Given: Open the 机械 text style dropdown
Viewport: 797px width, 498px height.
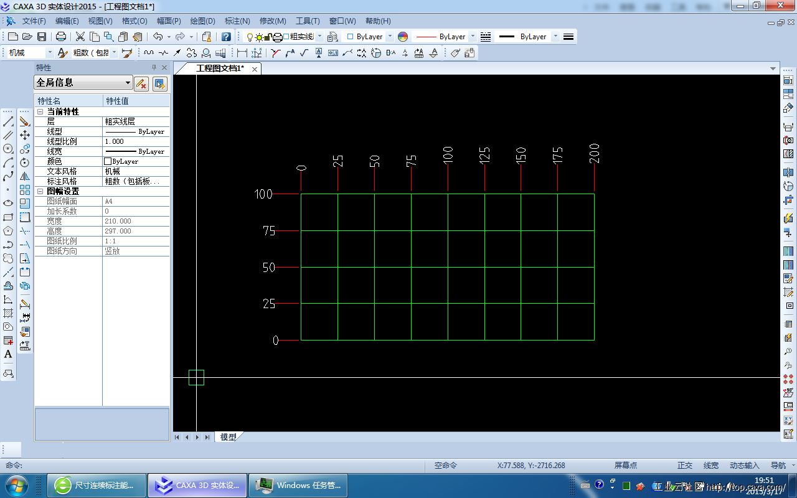Looking at the screenshot, I should tap(49, 53).
